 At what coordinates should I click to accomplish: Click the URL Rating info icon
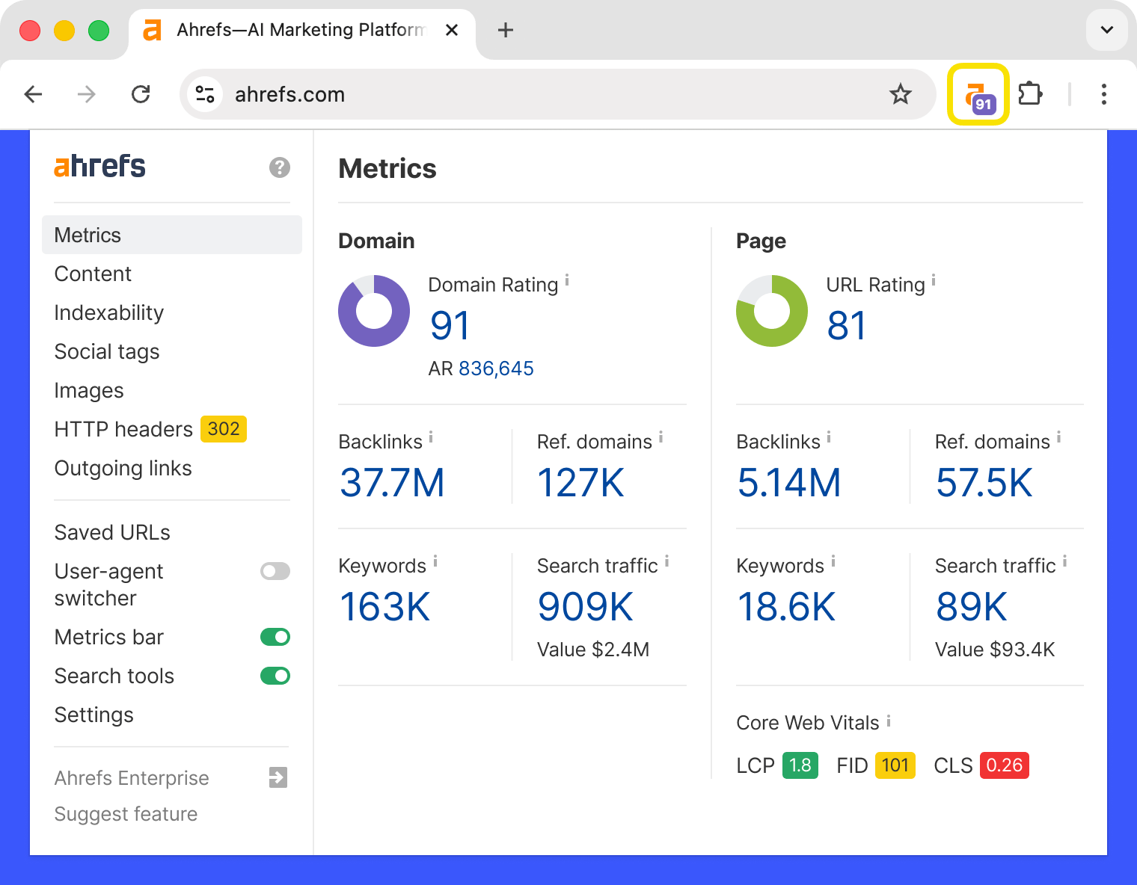click(933, 281)
